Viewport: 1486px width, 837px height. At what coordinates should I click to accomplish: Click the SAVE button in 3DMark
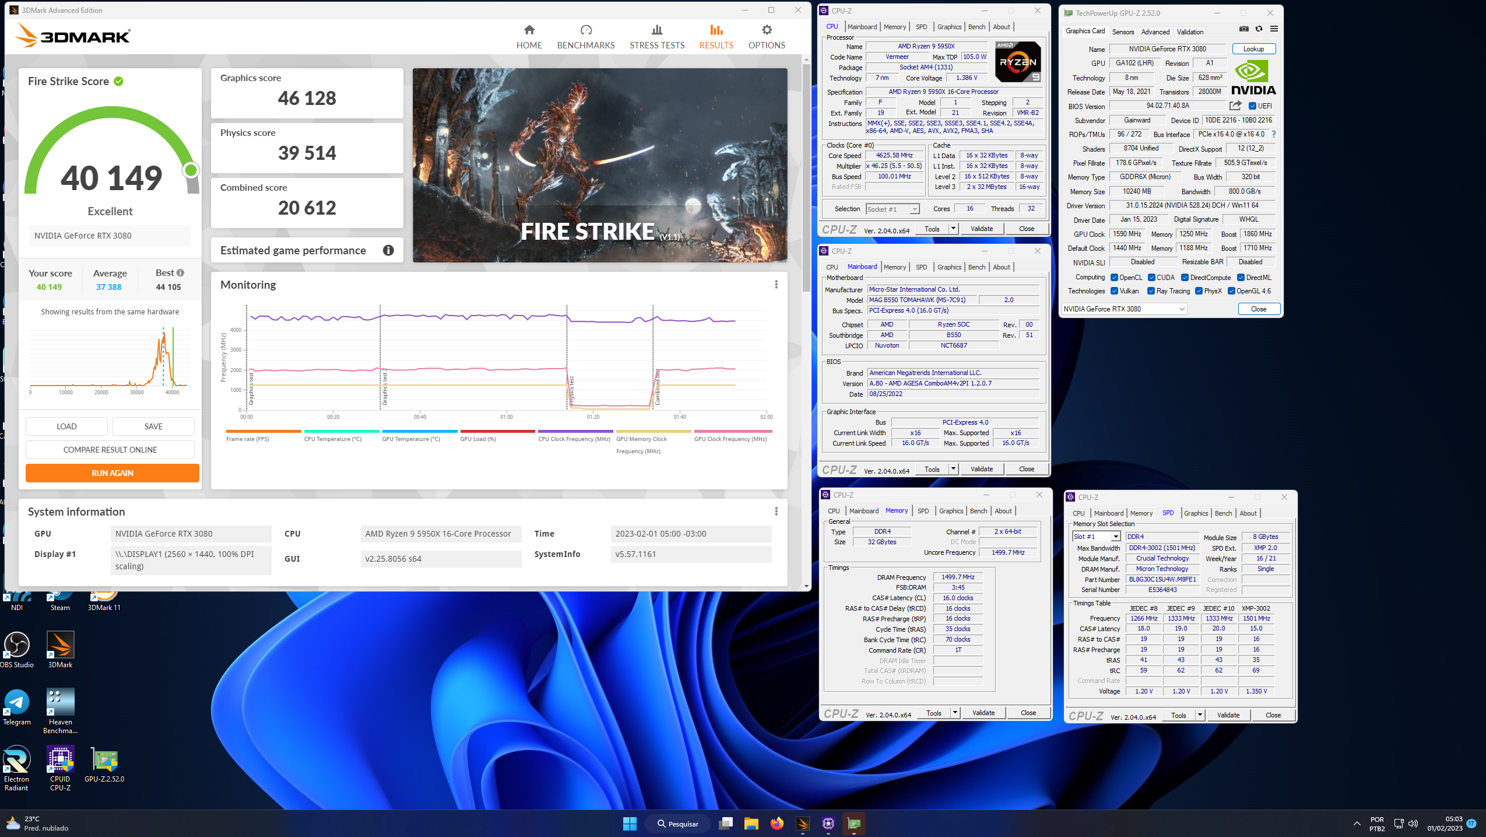coord(153,426)
